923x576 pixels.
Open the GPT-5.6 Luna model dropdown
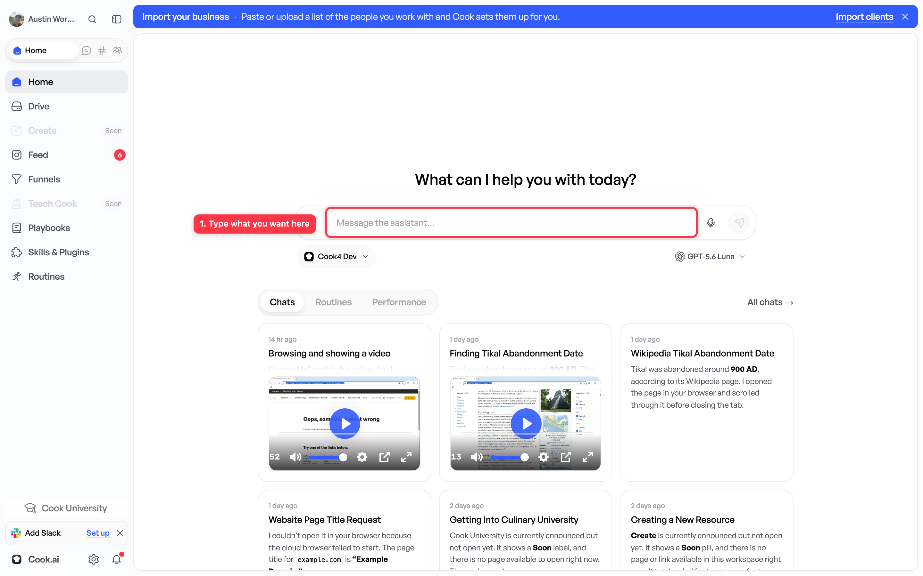coord(710,257)
